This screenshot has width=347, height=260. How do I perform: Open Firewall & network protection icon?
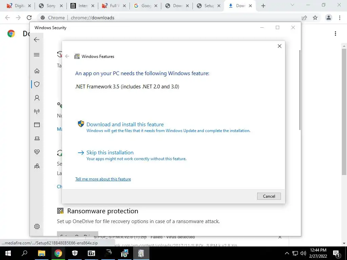[37, 111]
